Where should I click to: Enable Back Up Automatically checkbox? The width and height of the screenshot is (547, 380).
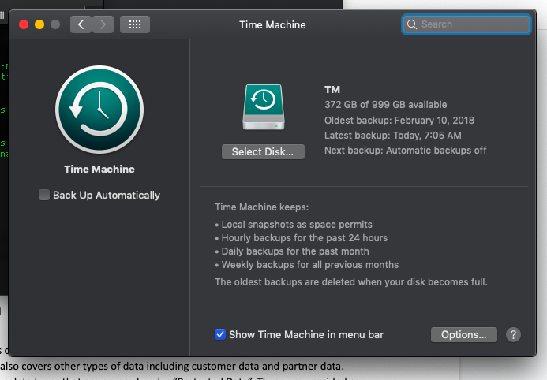tap(44, 195)
